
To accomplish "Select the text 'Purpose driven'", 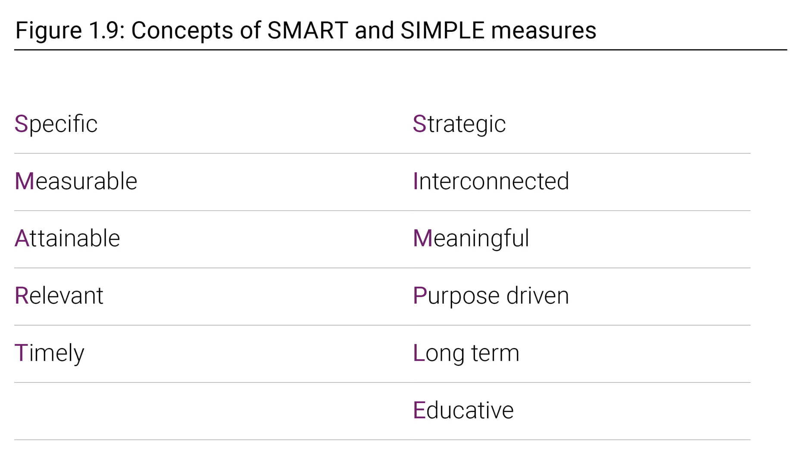I will point(491,296).
